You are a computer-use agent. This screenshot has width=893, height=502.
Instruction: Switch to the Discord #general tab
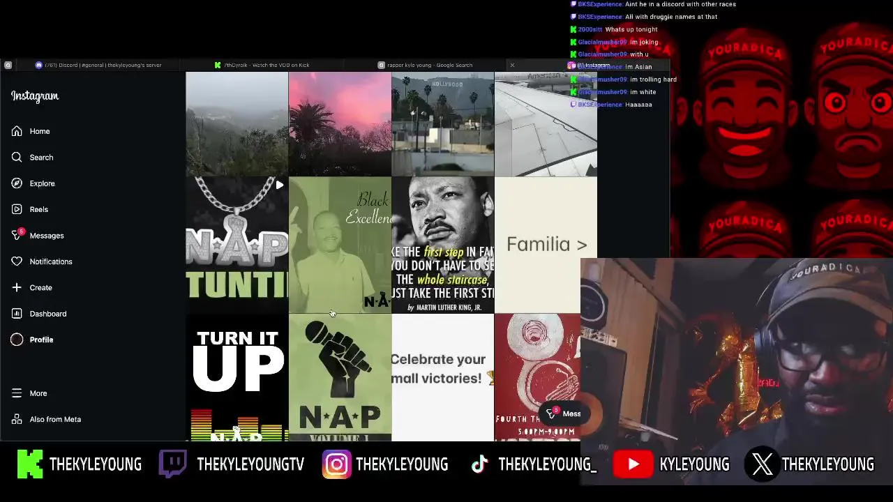coord(103,65)
